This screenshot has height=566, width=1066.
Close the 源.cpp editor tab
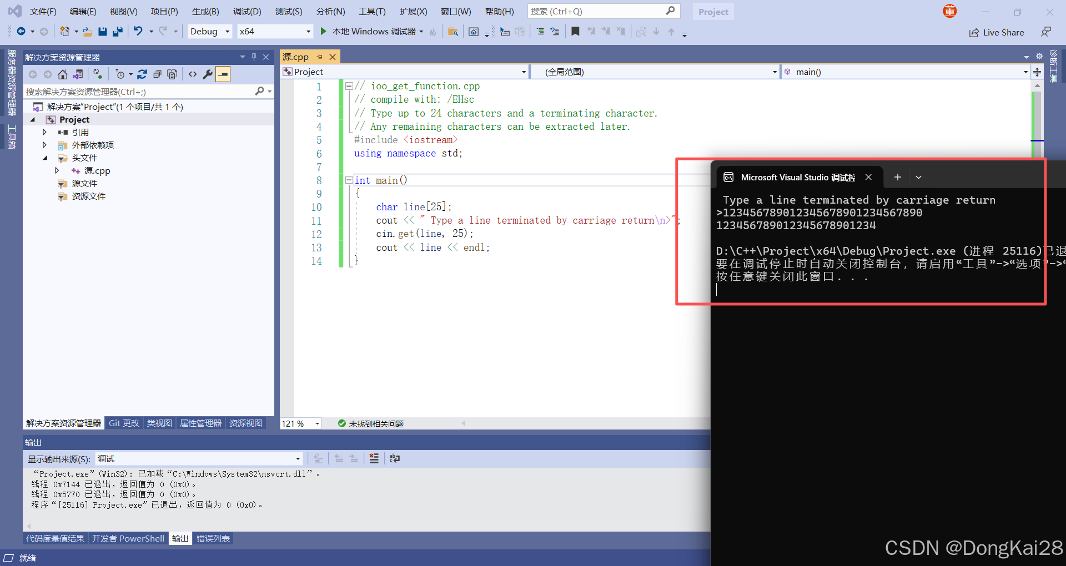pos(333,57)
